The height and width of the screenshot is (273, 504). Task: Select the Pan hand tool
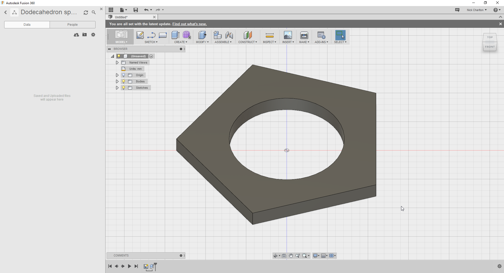point(291,256)
